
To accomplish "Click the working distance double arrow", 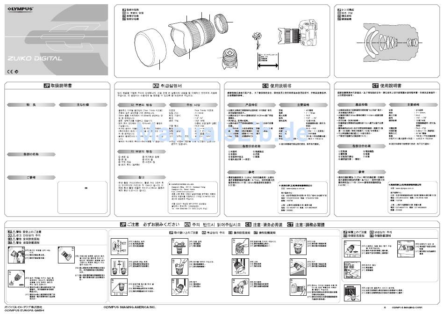I will [x=268, y=66].
